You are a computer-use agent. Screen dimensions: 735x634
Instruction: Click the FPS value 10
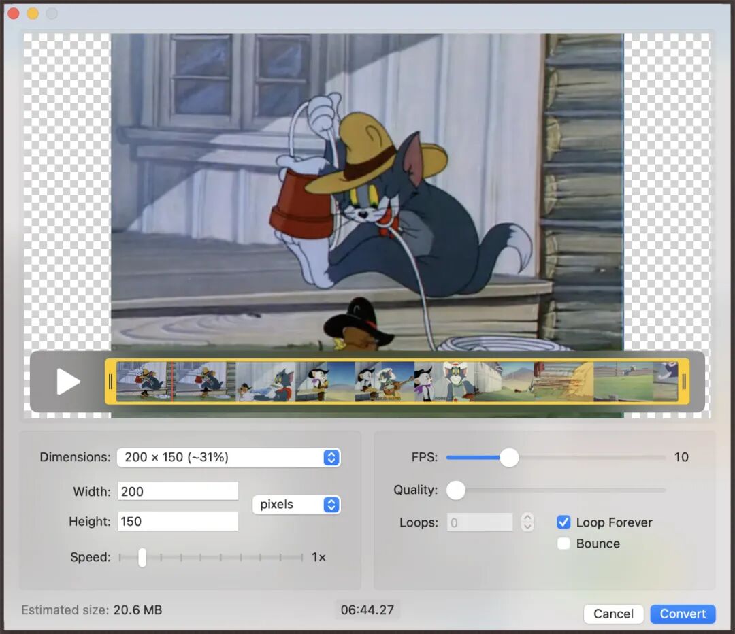pos(681,457)
